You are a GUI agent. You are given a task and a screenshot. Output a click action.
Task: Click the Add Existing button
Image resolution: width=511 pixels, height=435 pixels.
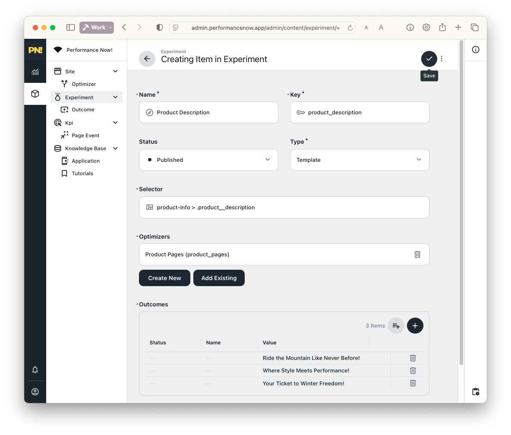pyautogui.click(x=219, y=278)
